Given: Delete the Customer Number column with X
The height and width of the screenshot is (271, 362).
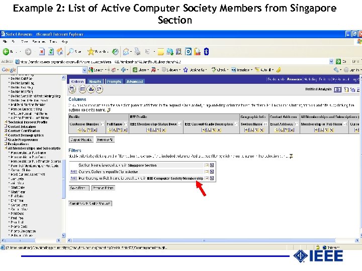Looking at the screenshot, I should tap(95, 130).
